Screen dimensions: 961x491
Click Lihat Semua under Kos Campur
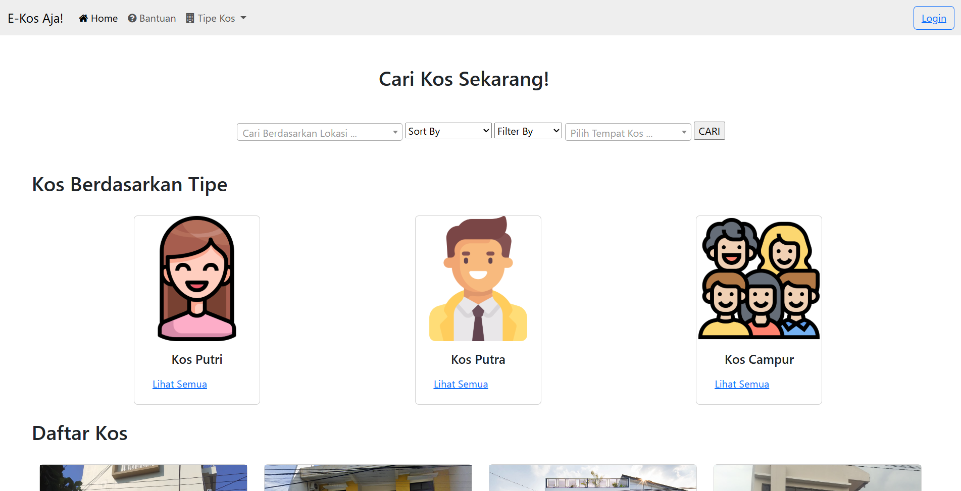(x=742, y=384)
